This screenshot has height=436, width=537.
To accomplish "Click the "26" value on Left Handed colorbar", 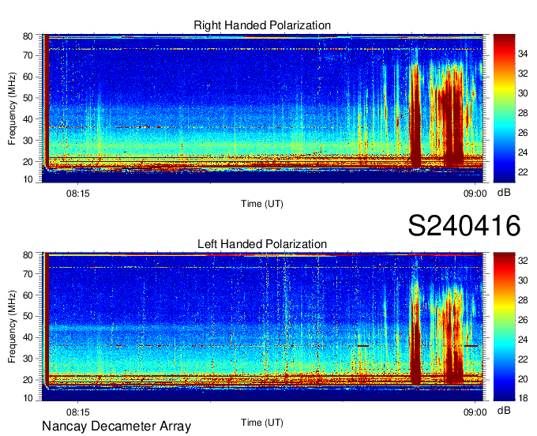I will [523, 320].
